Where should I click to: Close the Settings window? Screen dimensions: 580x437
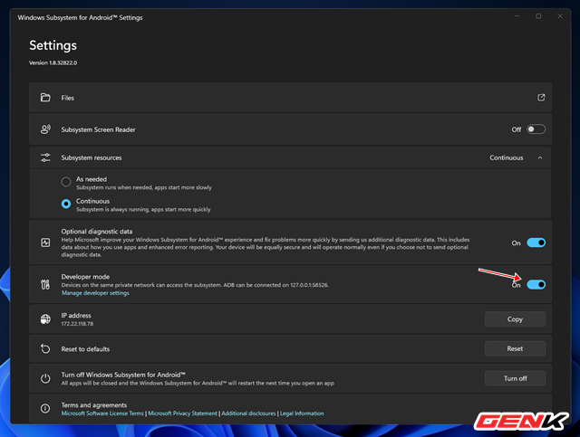click(560, 16)
